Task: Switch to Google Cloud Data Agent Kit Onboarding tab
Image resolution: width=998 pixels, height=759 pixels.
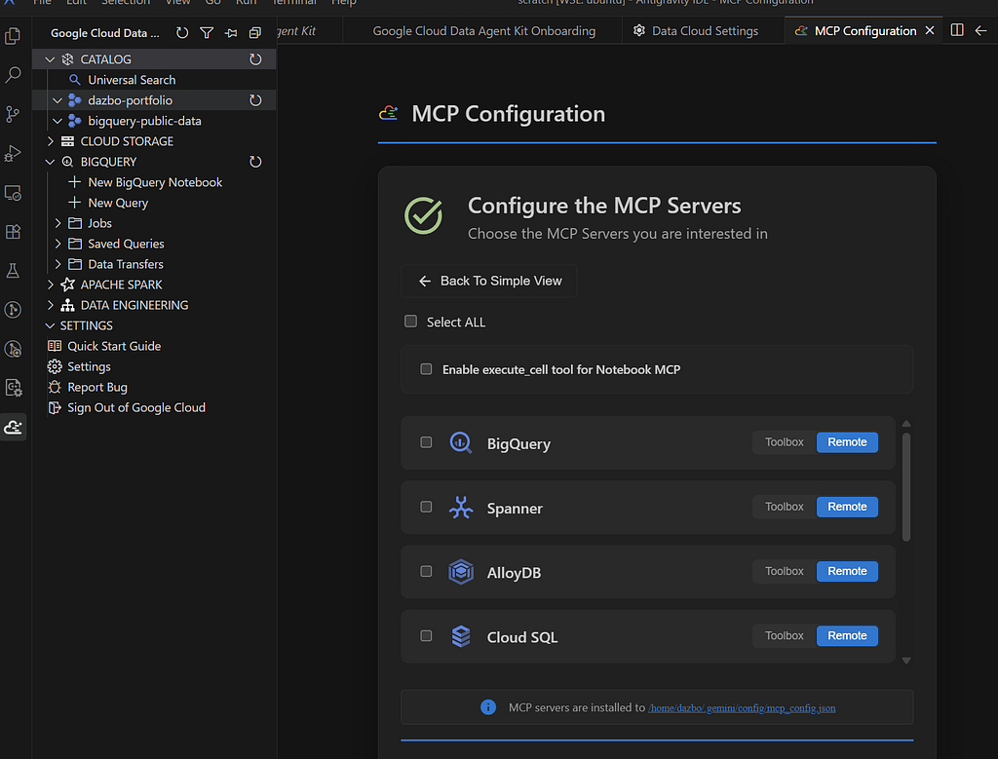Action: click(483, 30)
